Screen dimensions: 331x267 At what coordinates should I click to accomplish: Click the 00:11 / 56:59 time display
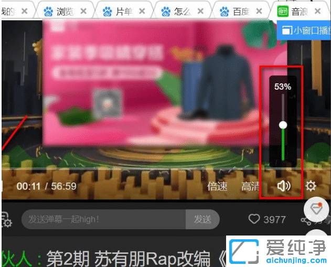pyautogui.click(x=47, y=186)
